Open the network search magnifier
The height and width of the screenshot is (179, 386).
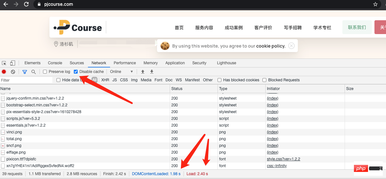(33, 72)
